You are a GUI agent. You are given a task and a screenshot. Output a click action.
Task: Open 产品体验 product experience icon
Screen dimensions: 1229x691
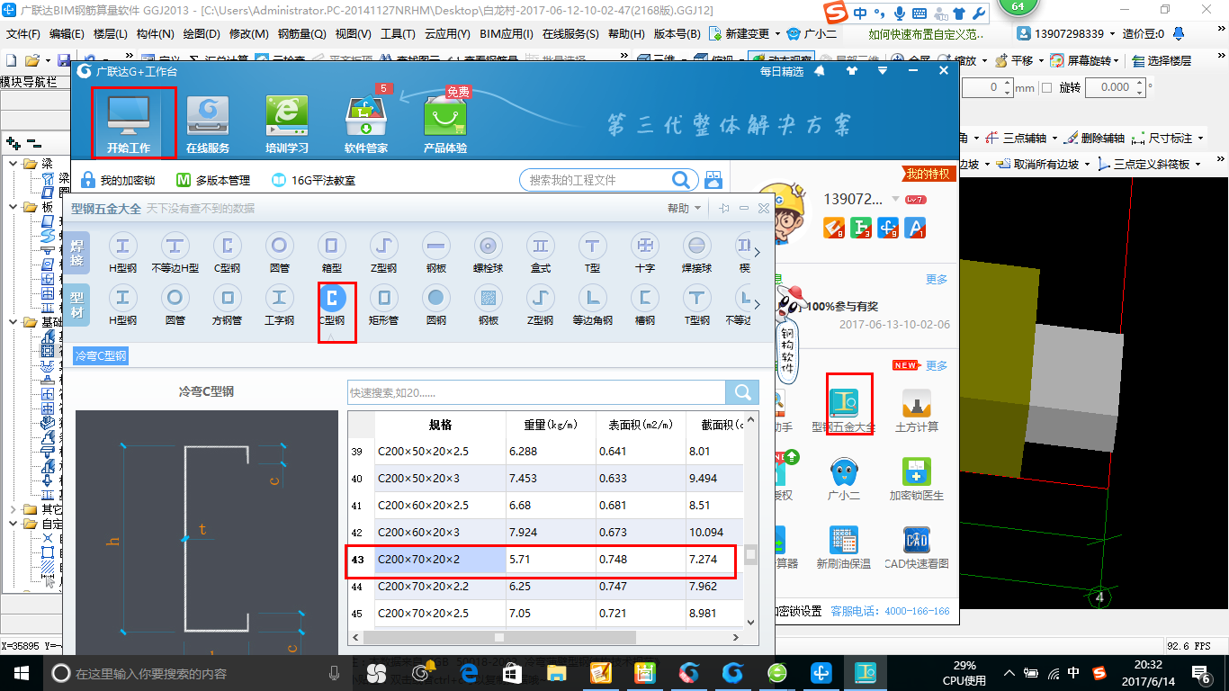(445, 124)
